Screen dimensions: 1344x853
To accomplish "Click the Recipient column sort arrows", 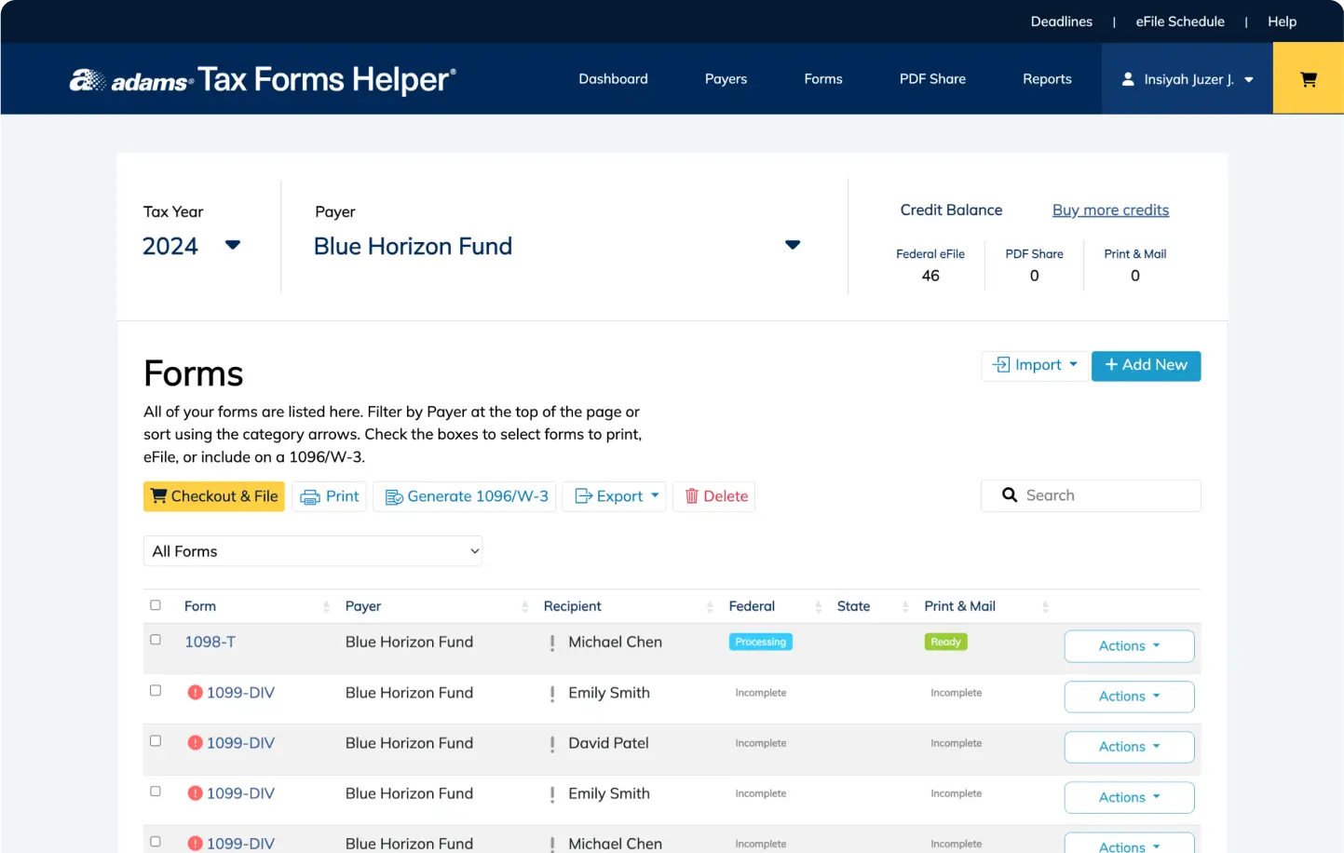I will (710, 606).
